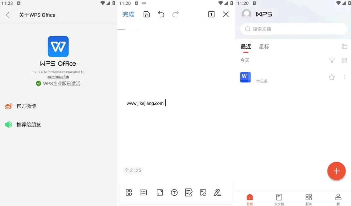The height and width of the screenshot is (206, 351).
Task: Insert a picture via image icon
Action: click(203, 192)
